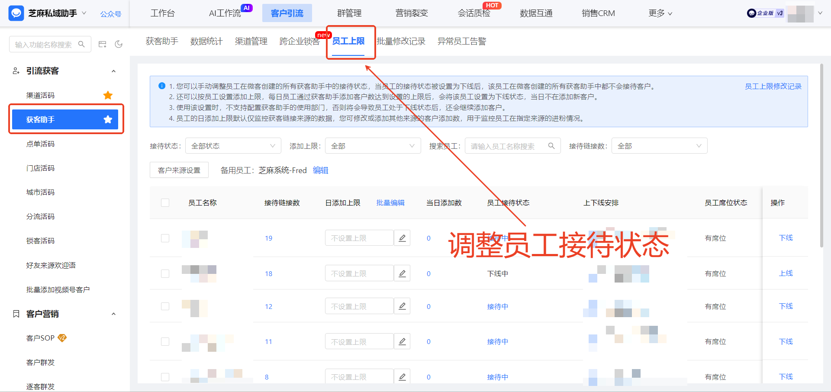Click the edit pencil in the row with 11 links
Viewport: 831px width, 392px height.
402,341
